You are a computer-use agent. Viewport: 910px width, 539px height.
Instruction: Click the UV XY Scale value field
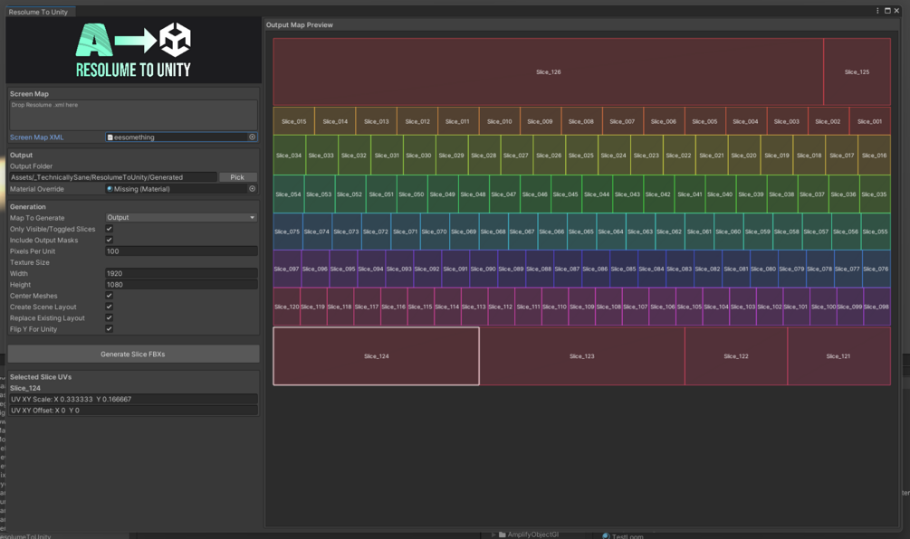pyautogui.click(x=133, y=400)
